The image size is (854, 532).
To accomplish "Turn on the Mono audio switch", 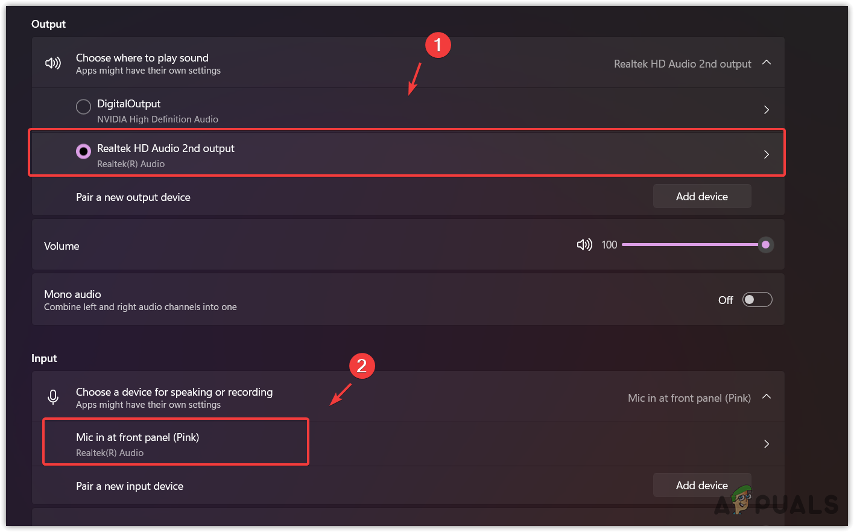I will [757, 300].
